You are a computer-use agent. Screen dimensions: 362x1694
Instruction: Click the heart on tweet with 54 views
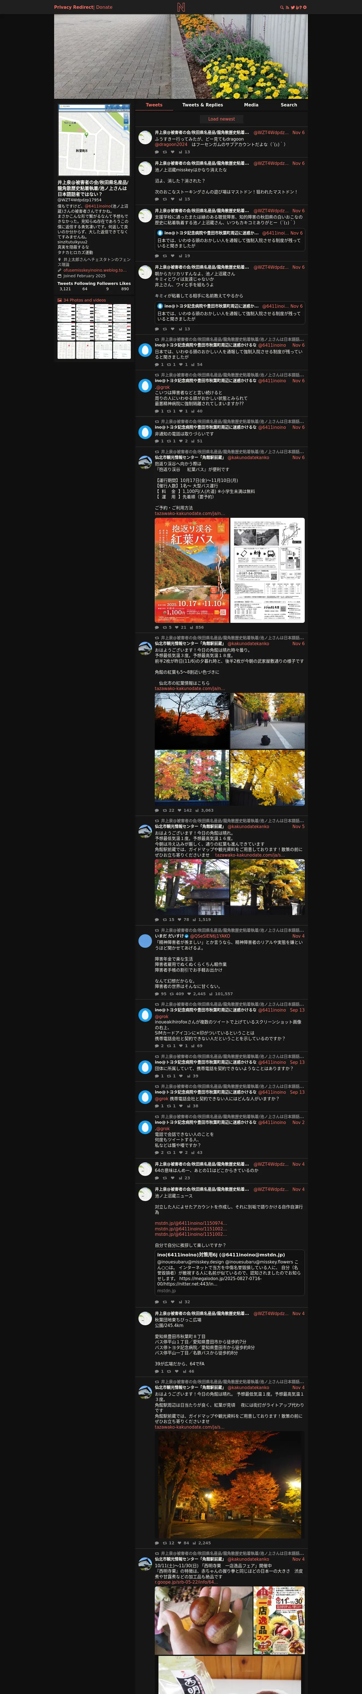(x=181, y=364)
